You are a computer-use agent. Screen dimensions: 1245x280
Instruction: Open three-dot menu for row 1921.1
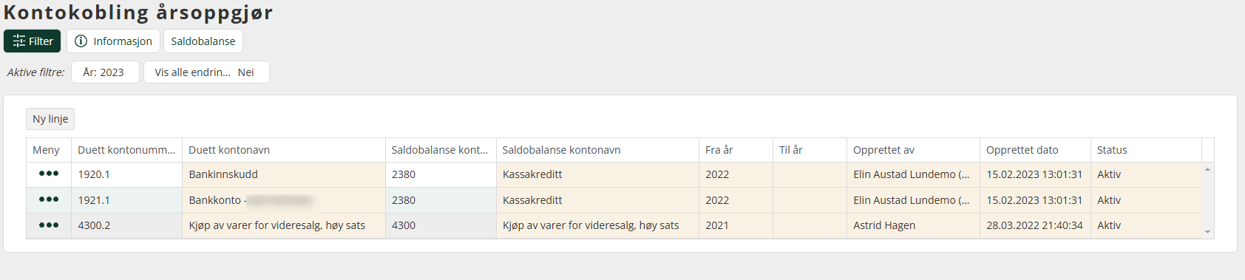pyautogui.click(x=49, y=200)
